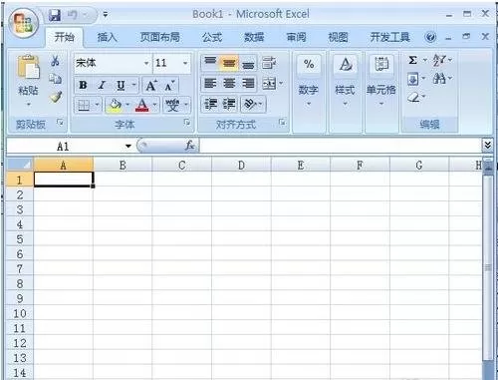The width and height of the screenshot is (498, 380).
Task: Expand font color palette arrow
Action: (x=155, y=105)
